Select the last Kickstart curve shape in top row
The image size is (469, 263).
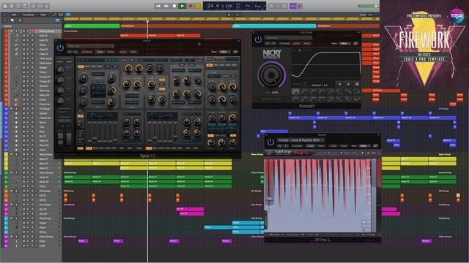tap(357, 91)
